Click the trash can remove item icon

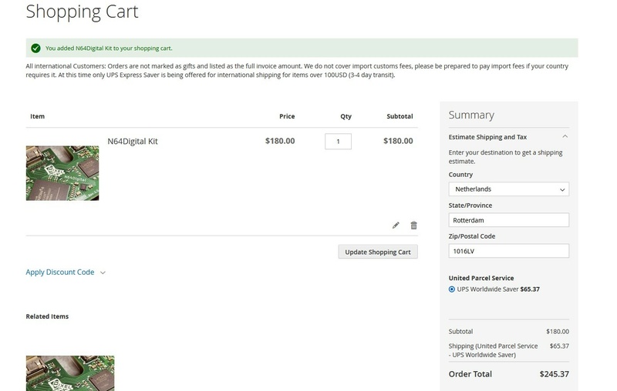[413, 226]
